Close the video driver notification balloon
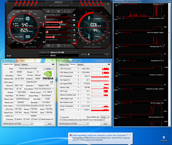The height and width of the screenshot is (145, 172). (130, 135)
